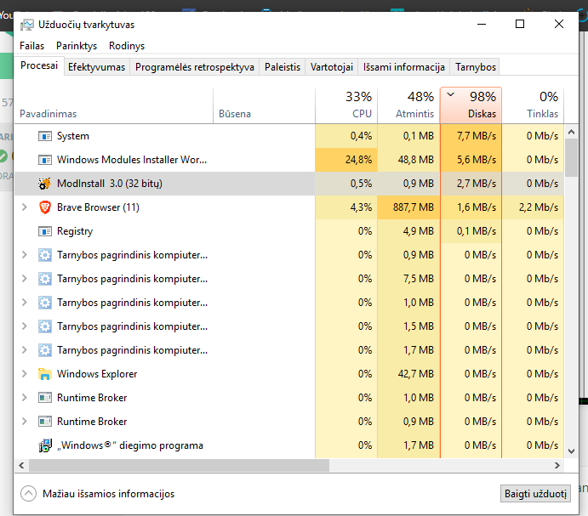Open the Failas menu
588x516 pixels.
(x=31, y=46)
